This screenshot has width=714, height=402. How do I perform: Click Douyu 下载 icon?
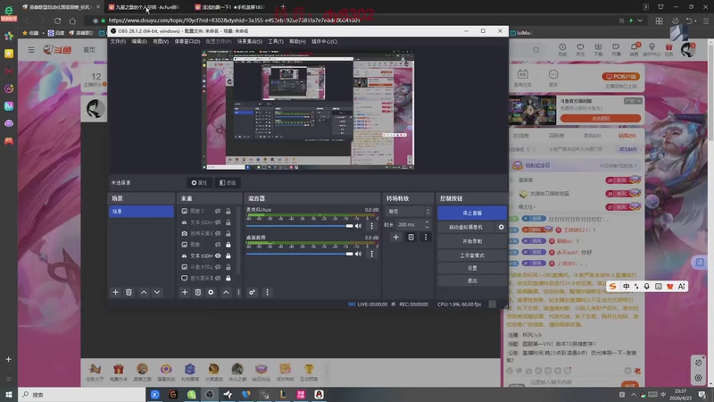598,50
